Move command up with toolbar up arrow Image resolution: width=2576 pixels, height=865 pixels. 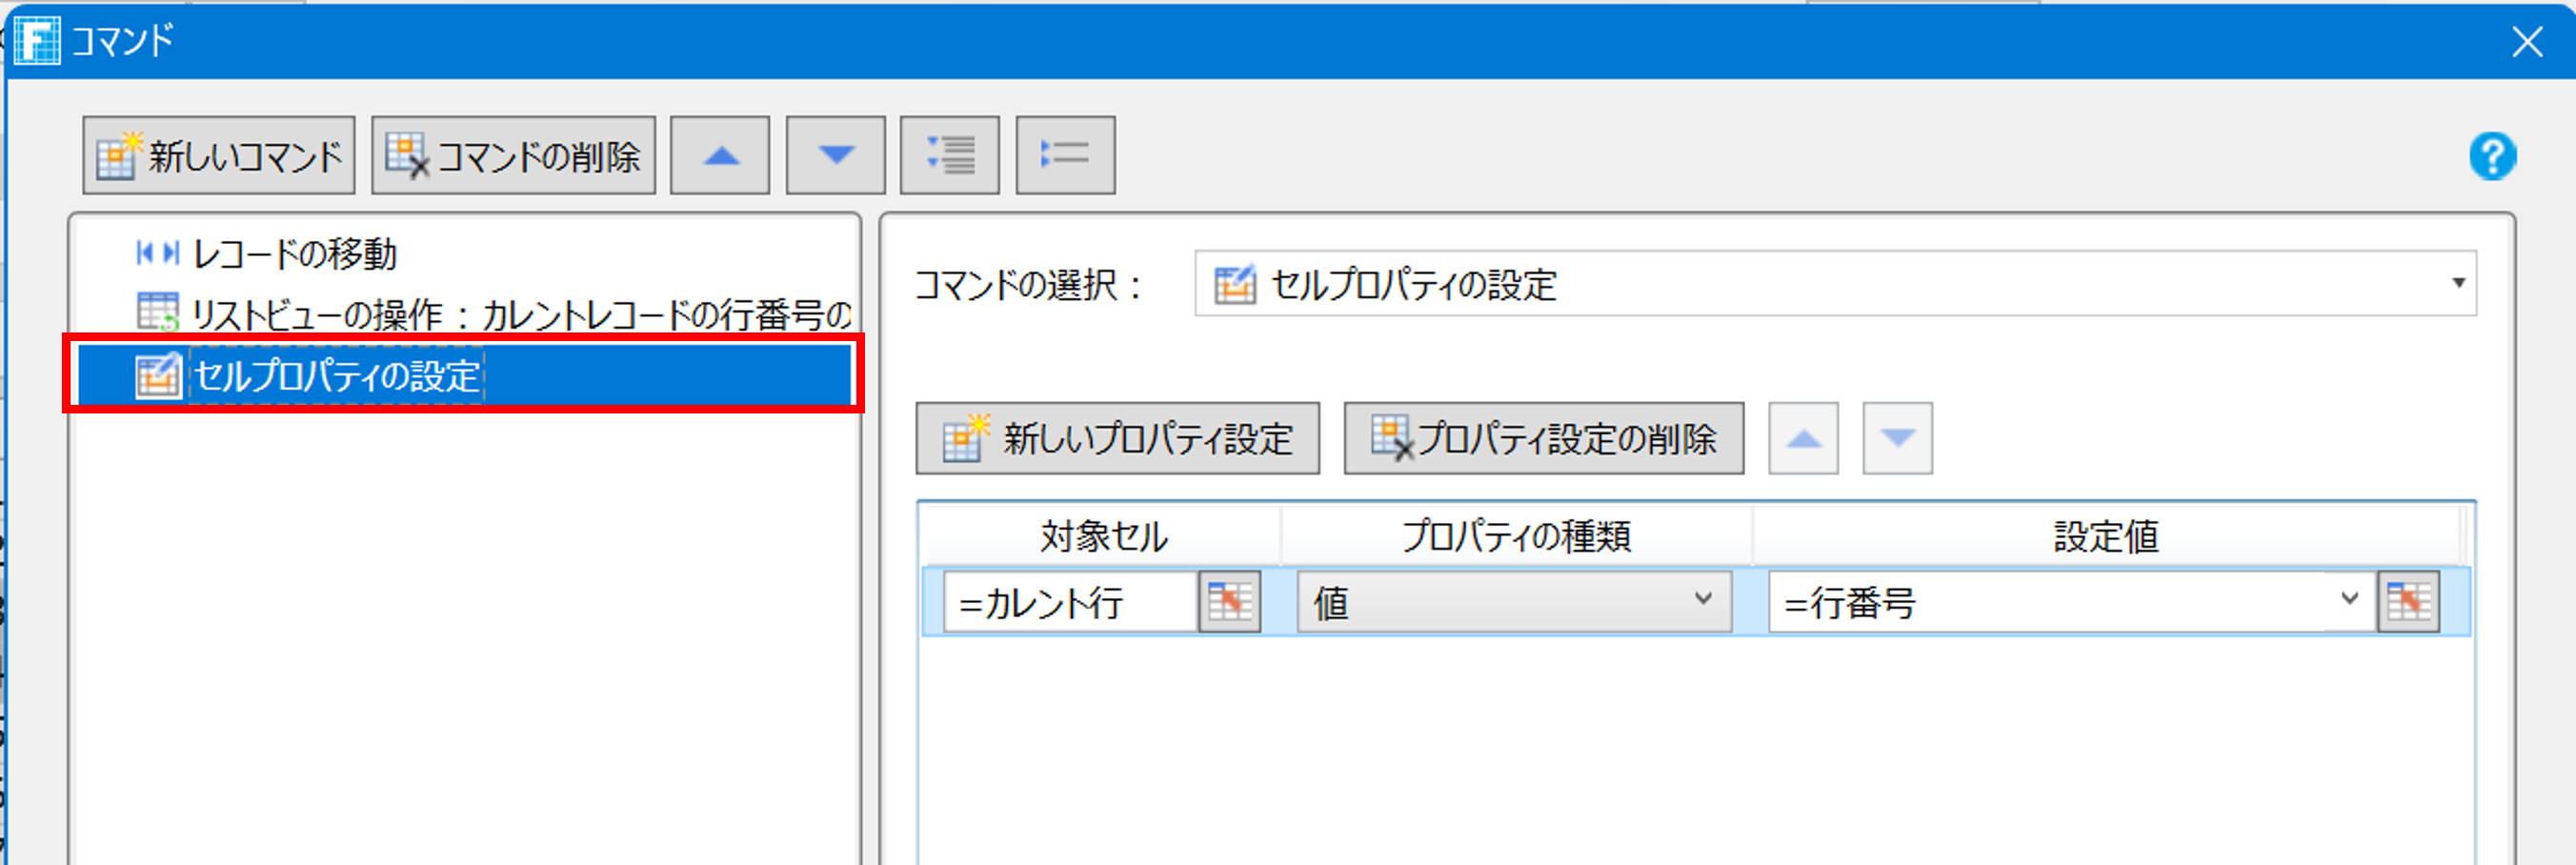point(720,156)
